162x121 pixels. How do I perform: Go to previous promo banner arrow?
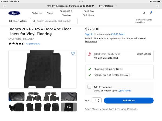(4, 6)
